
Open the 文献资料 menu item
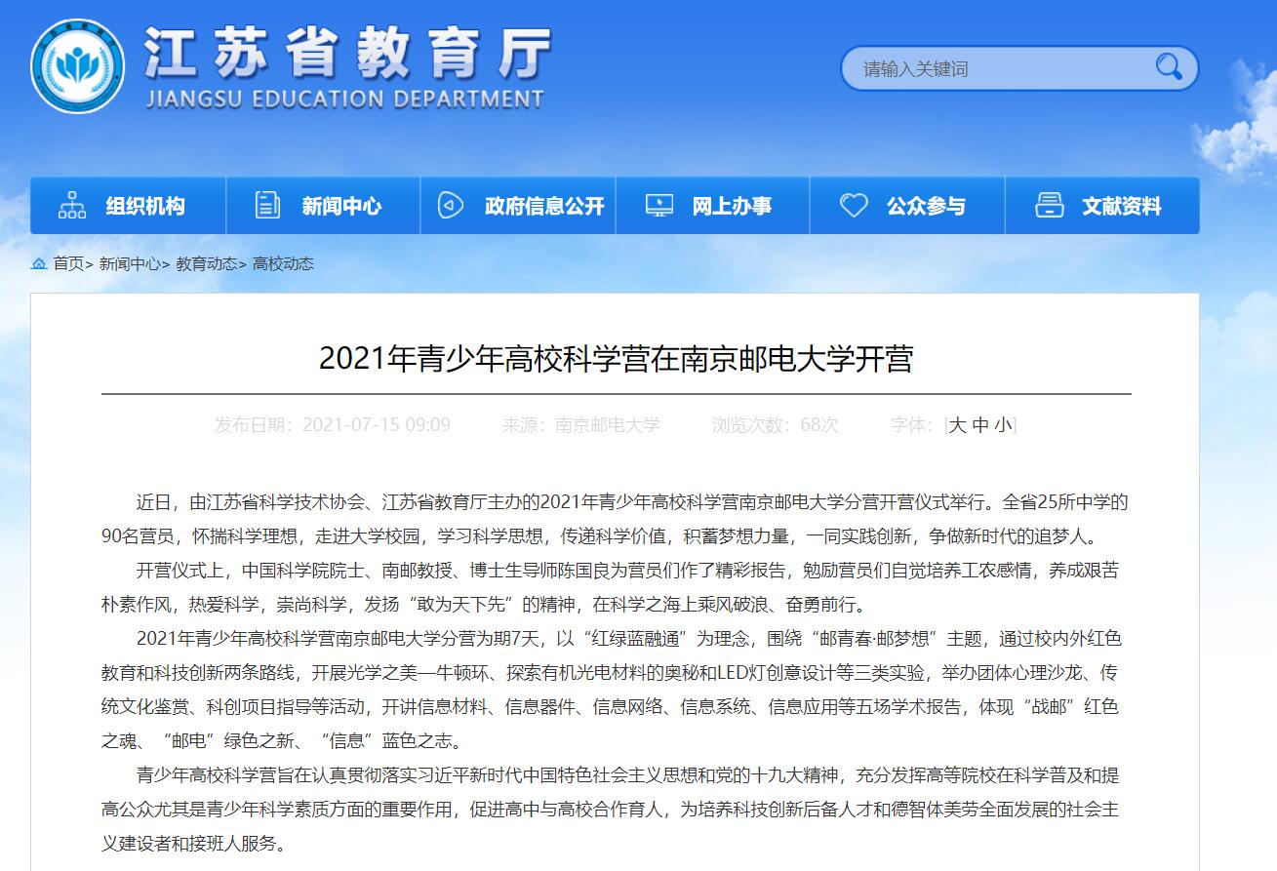coord(1121,206)
